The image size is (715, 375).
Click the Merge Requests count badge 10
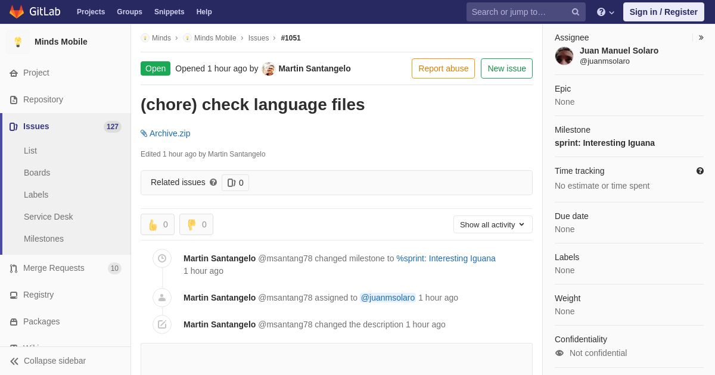click(114, 268)
